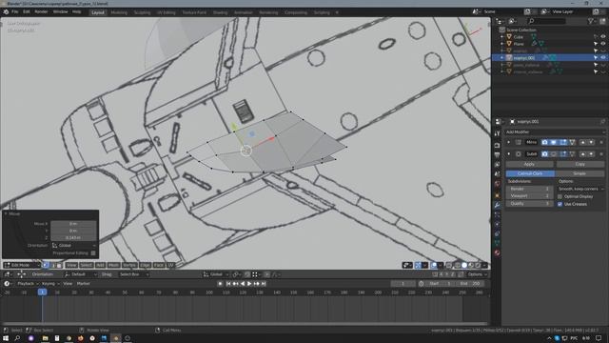The image size is (609, 343).
Task: Open Add Modifier dropdown
Action: (x=555, y=131)
